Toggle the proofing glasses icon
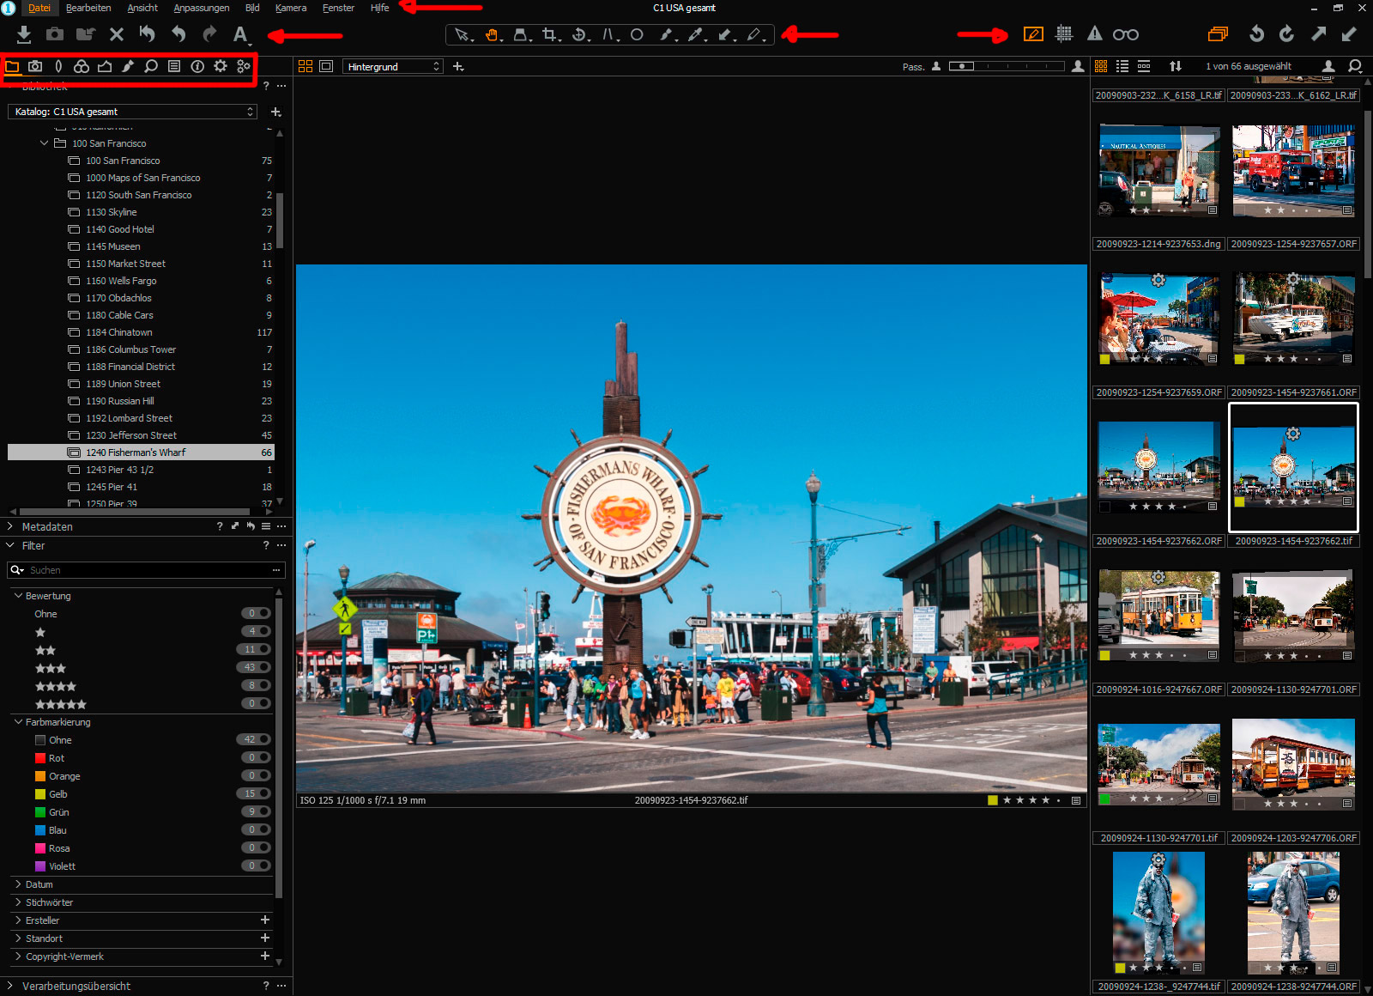Viewport: 1373px width, 996px height. (x=1126, y=35)
